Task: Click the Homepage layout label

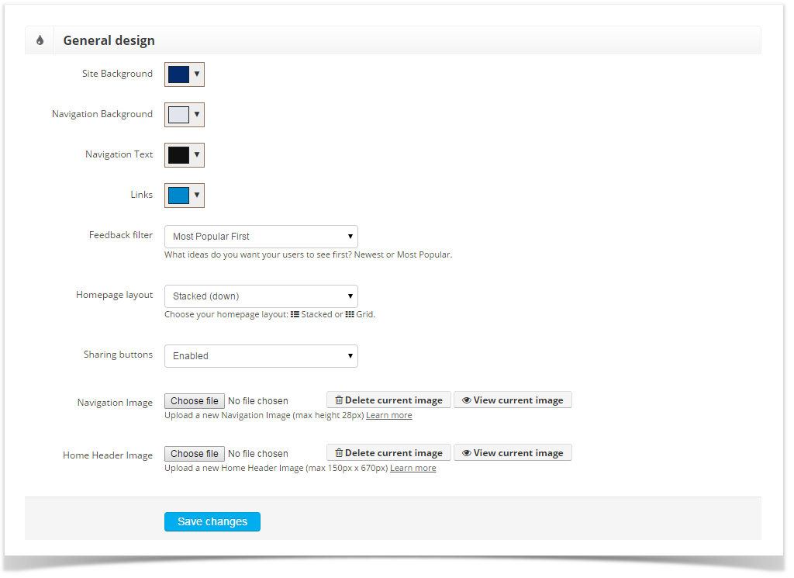Action: (x=115, y=295)
